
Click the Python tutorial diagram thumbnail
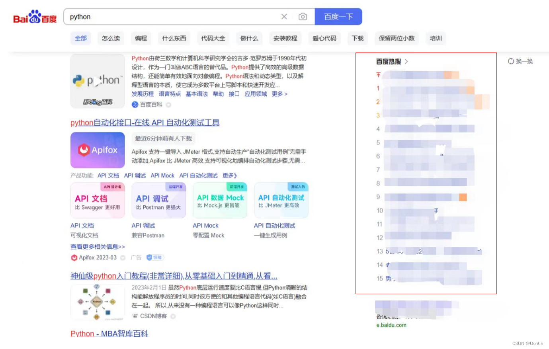pos(98,302)
